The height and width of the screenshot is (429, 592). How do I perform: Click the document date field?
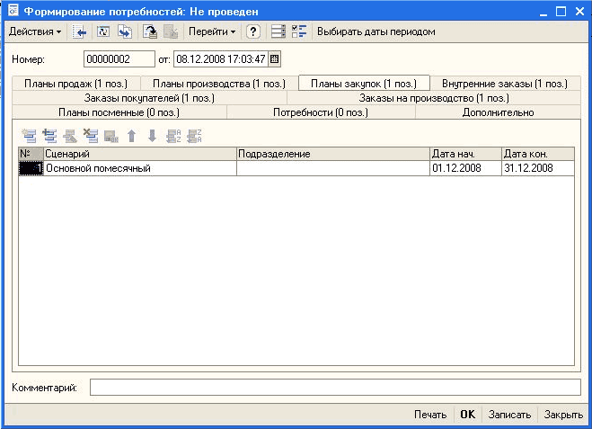[x=221, y=59]
